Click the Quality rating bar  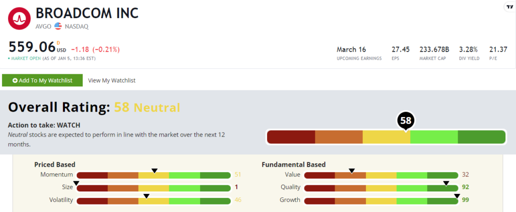click(x=381, y=188)
